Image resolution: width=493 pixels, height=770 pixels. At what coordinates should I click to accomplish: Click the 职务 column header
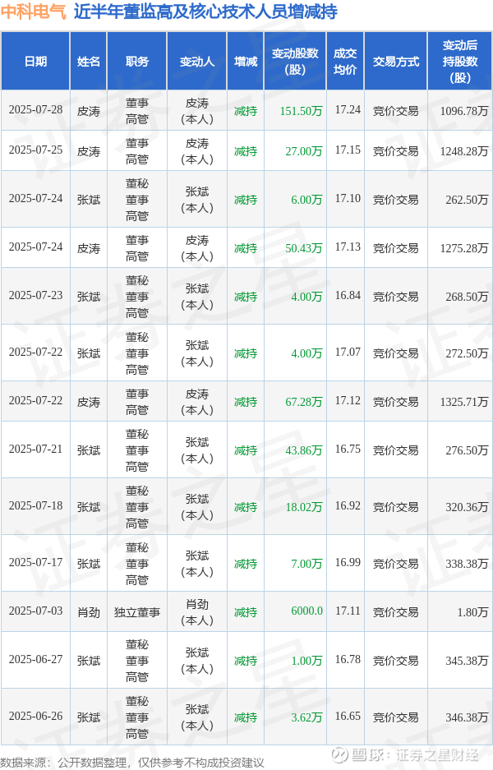click(x=137, y=62)
